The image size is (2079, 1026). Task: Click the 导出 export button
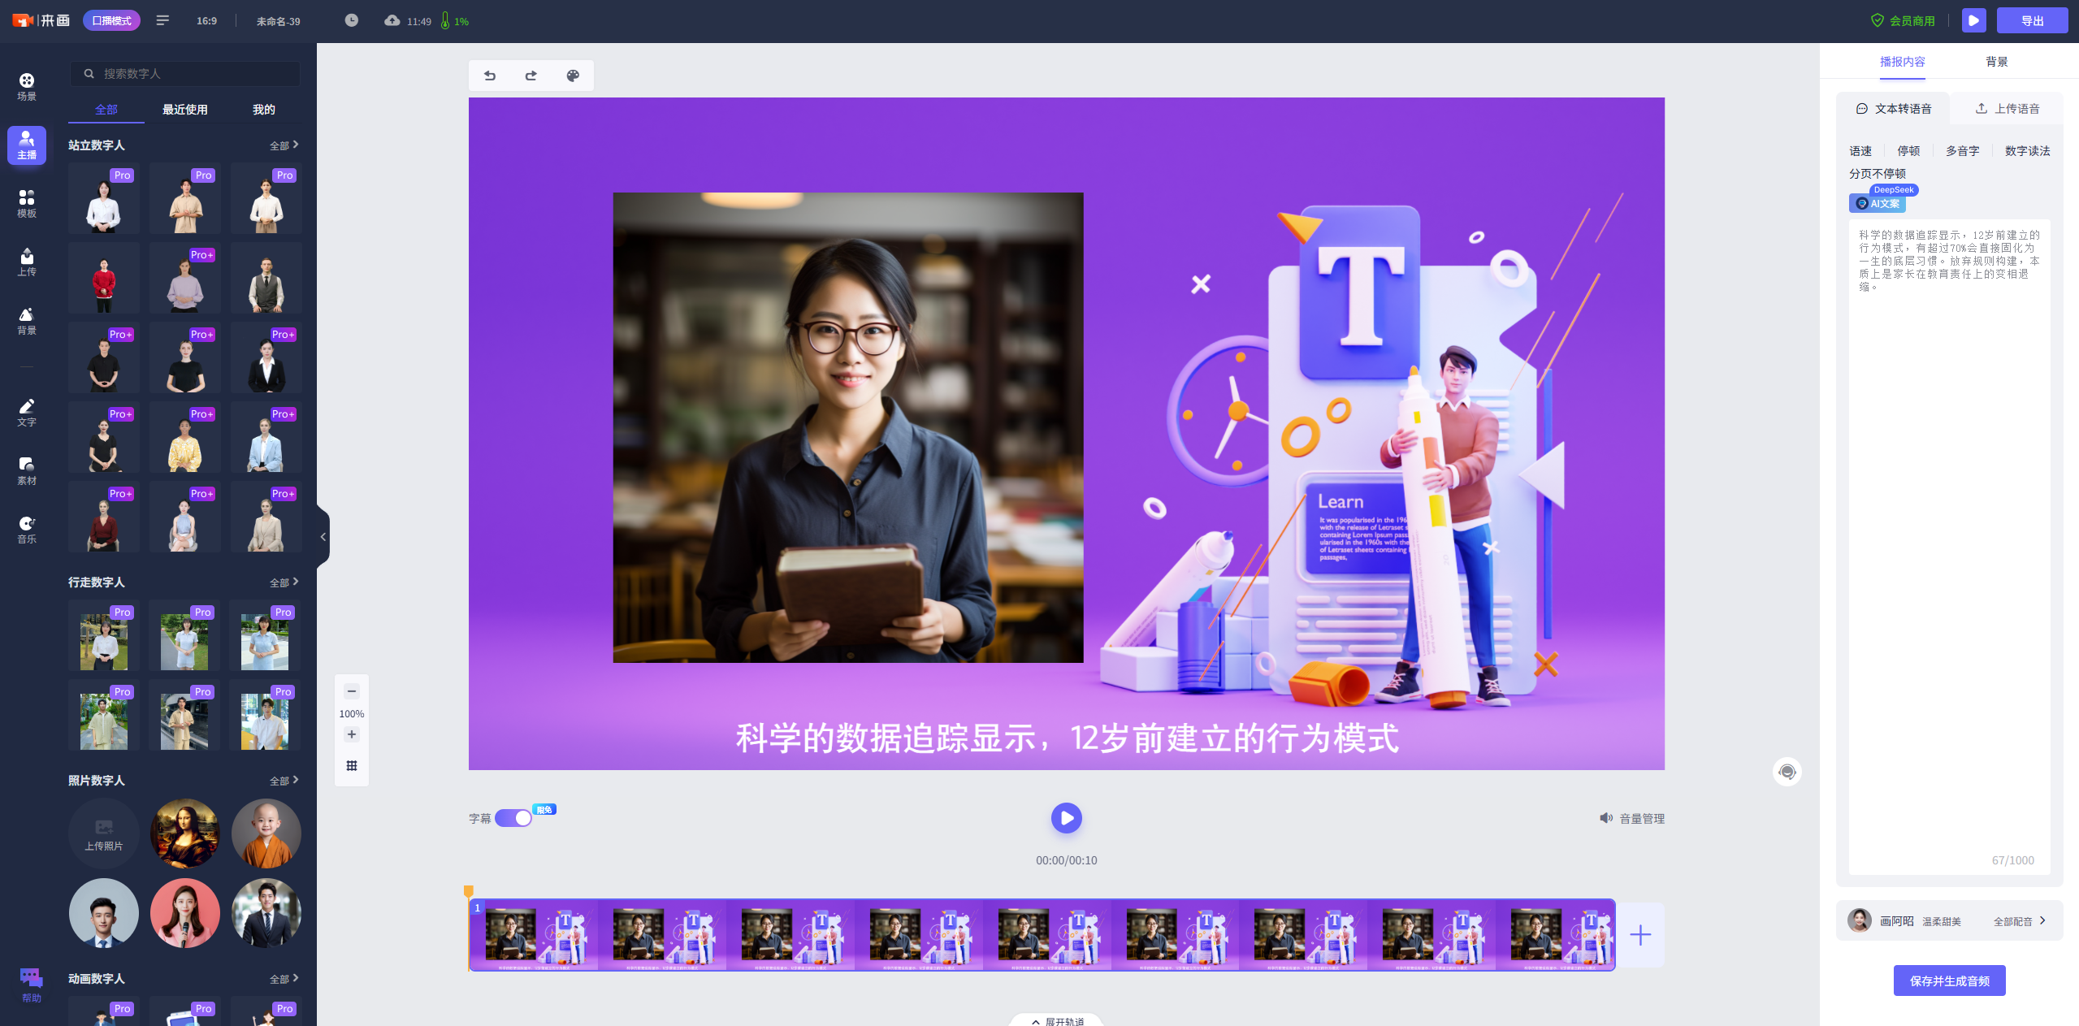tap(2032, 21)
